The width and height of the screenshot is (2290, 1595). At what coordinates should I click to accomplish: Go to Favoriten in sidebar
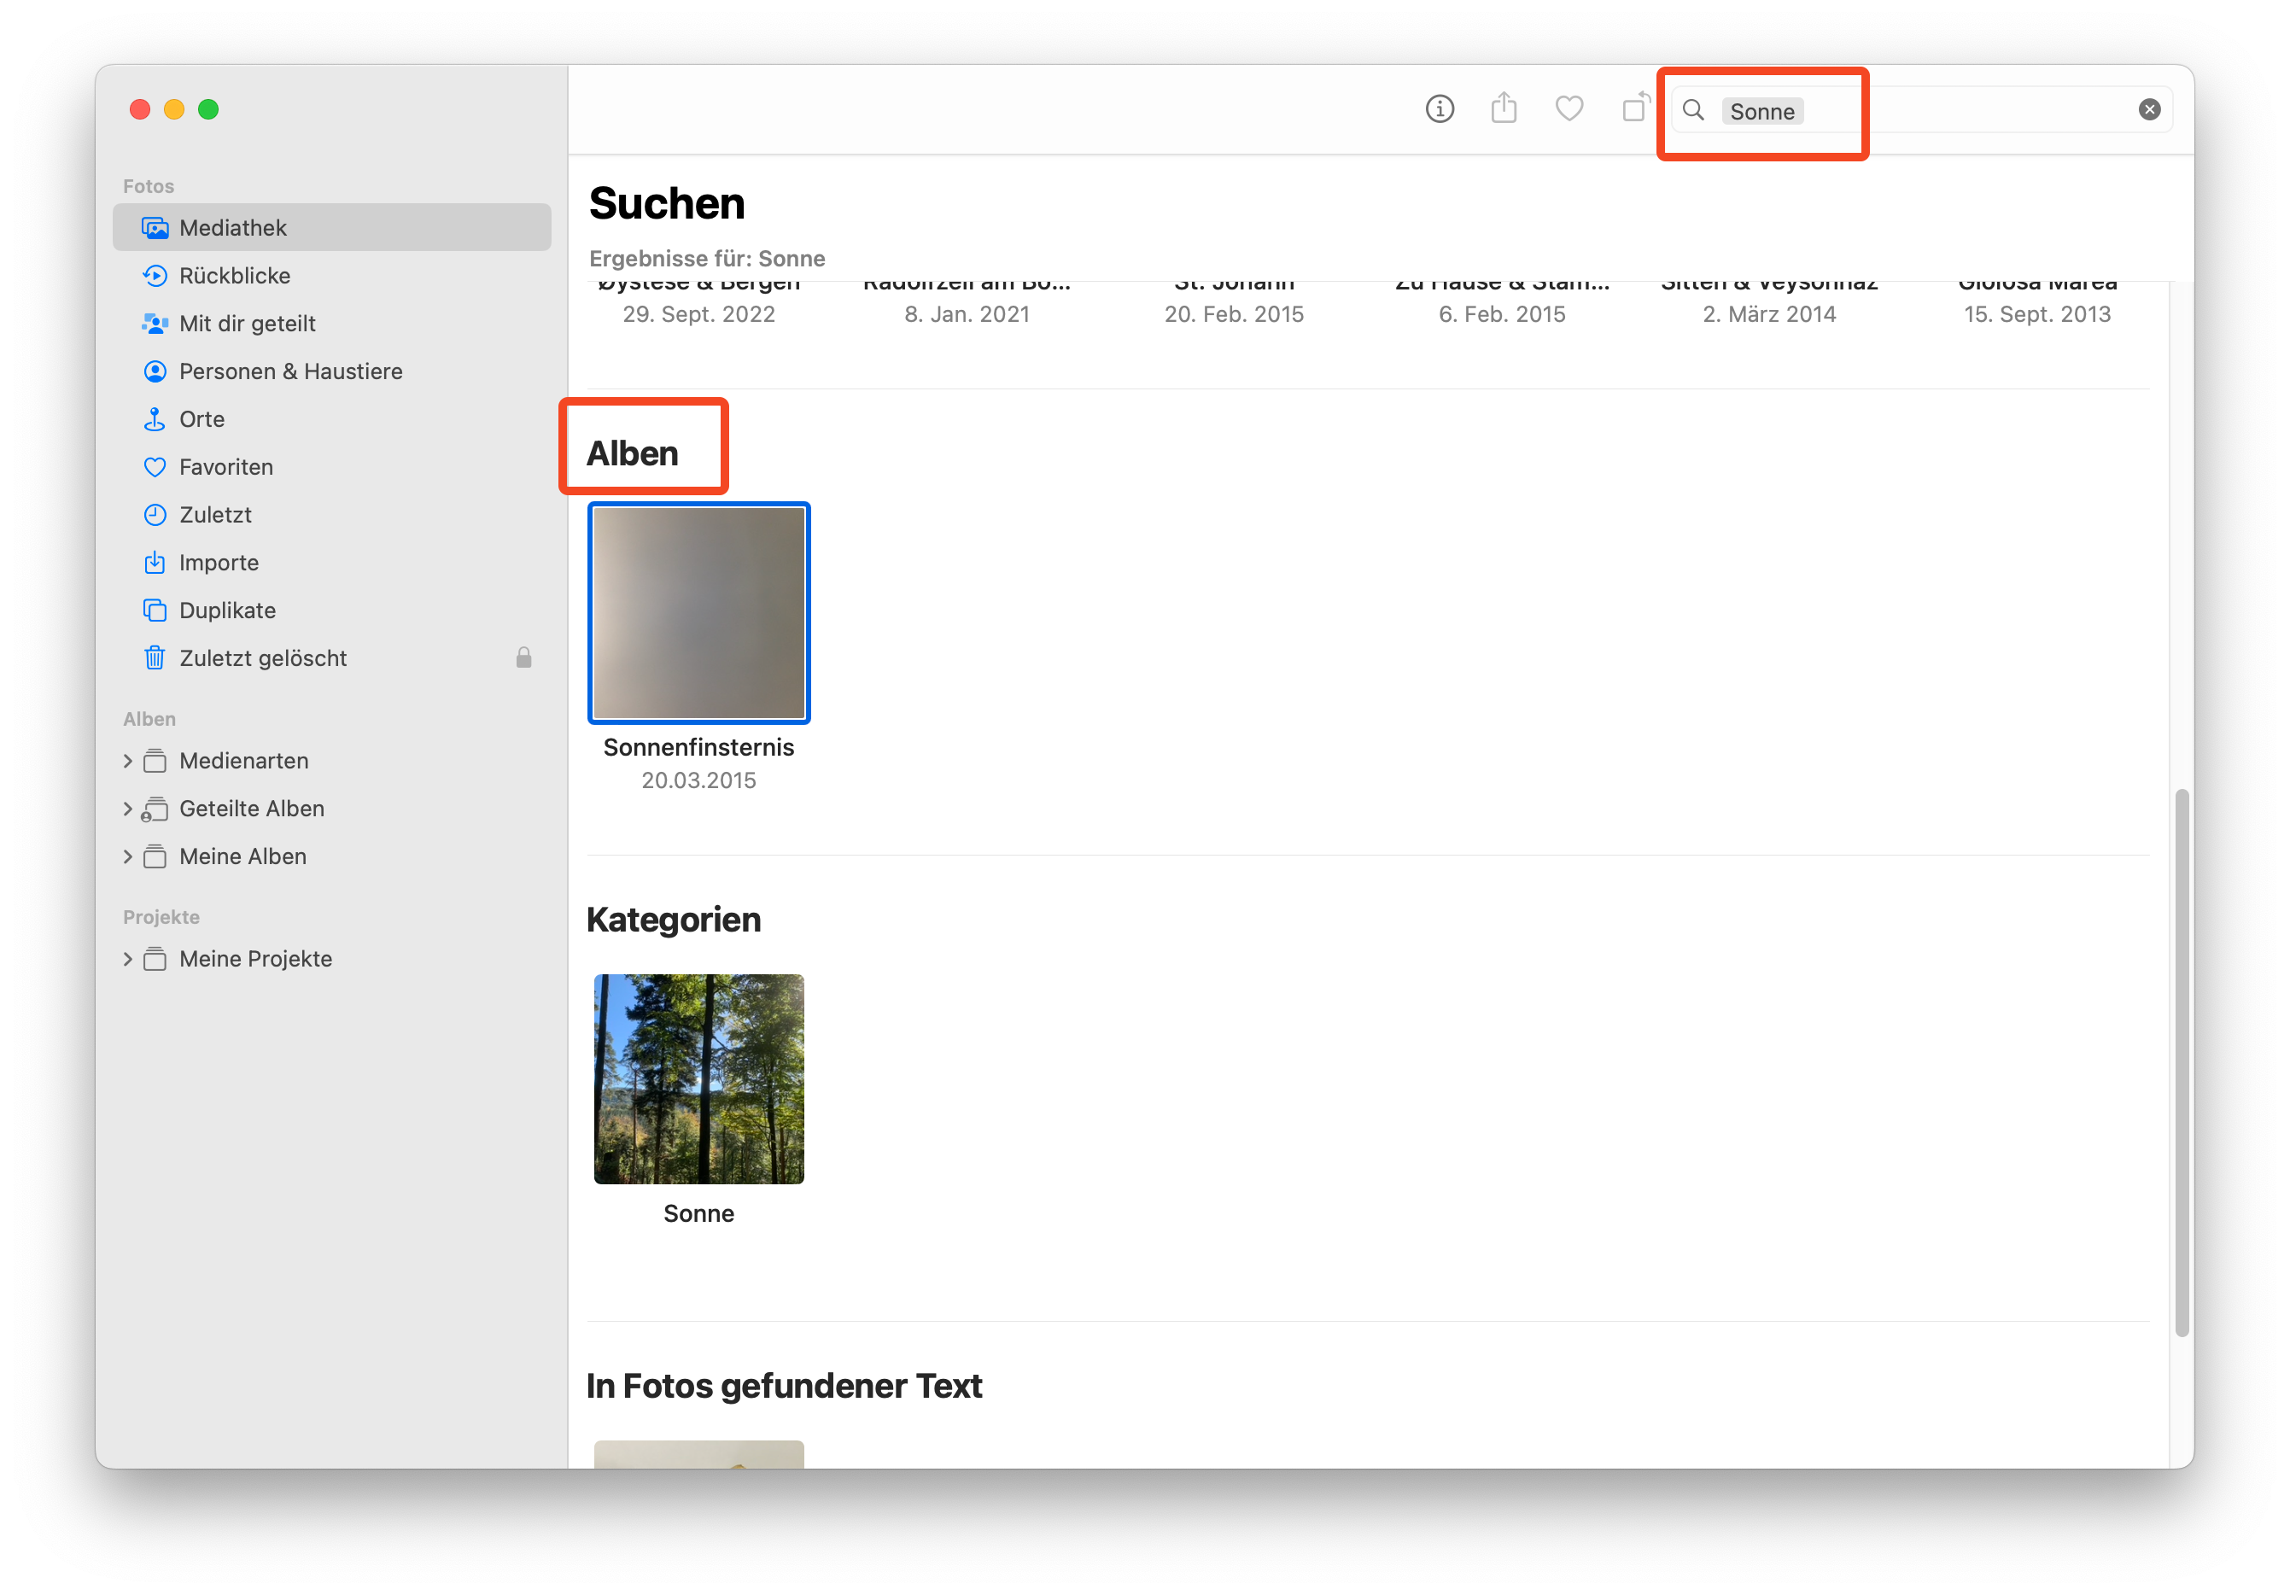225,467
